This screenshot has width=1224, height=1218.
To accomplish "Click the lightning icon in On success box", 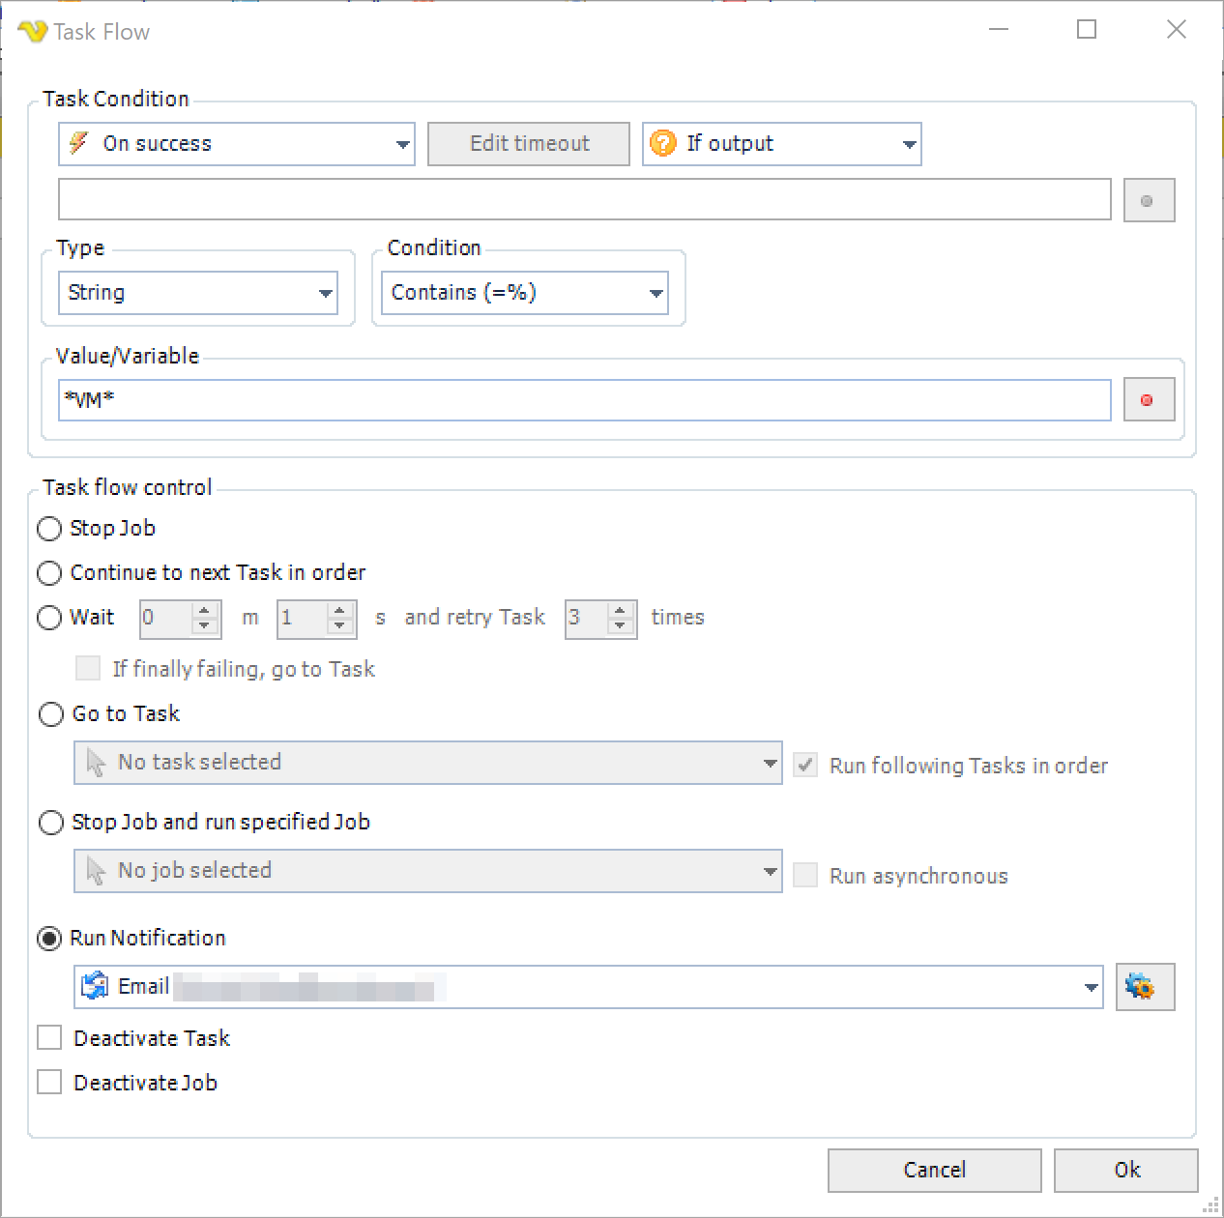I will [x=79, y=144].
